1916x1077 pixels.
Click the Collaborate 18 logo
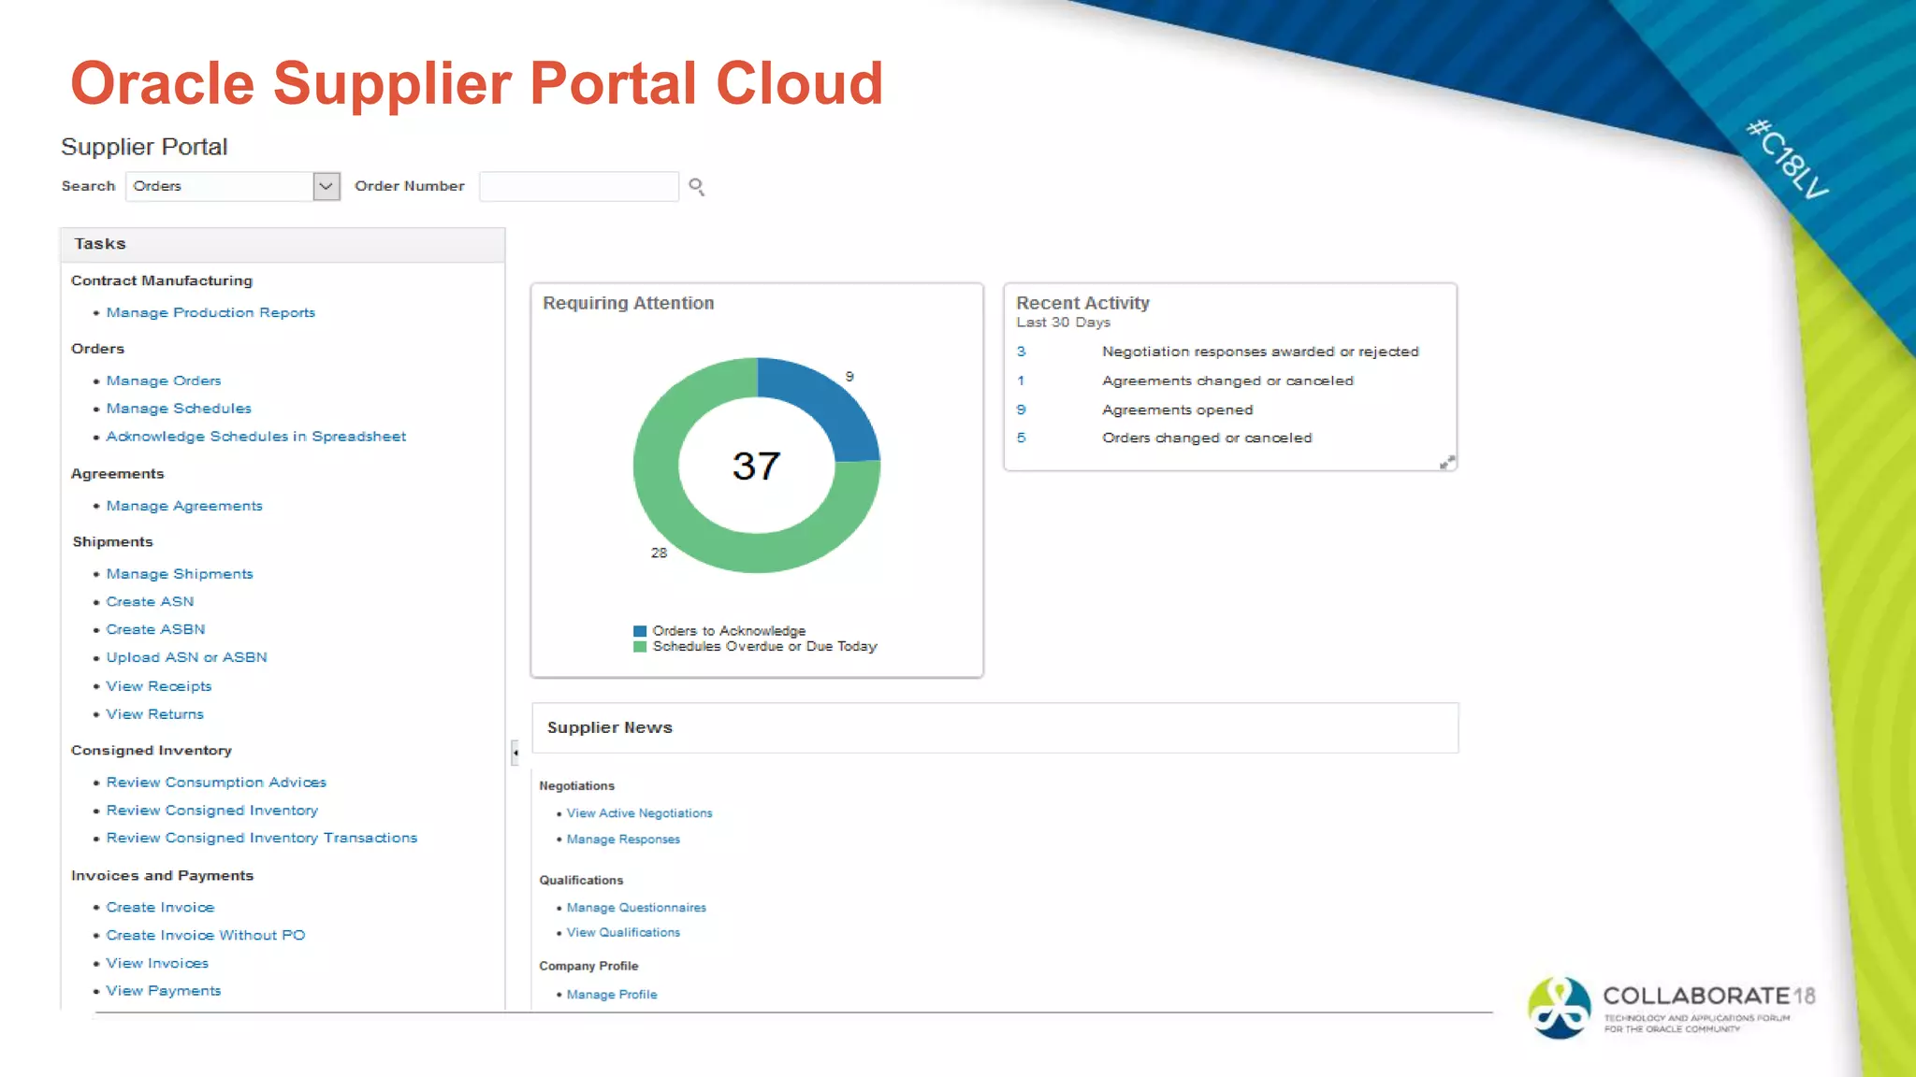click(1672, 1008)
